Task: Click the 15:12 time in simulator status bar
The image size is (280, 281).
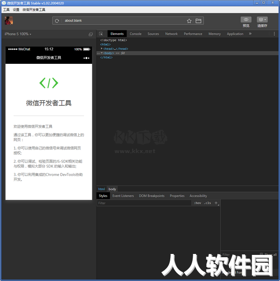Action: click(x=49, y=49)
